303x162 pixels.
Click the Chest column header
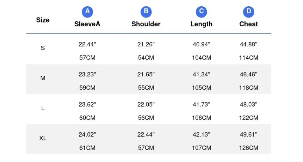pos(249,24)
